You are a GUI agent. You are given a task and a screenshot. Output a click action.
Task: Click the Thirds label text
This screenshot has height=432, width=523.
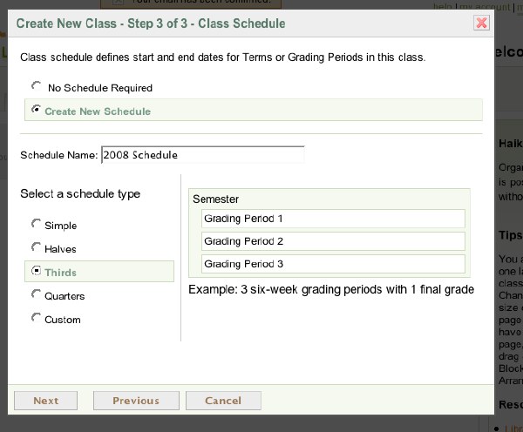[x=61, y=273]
